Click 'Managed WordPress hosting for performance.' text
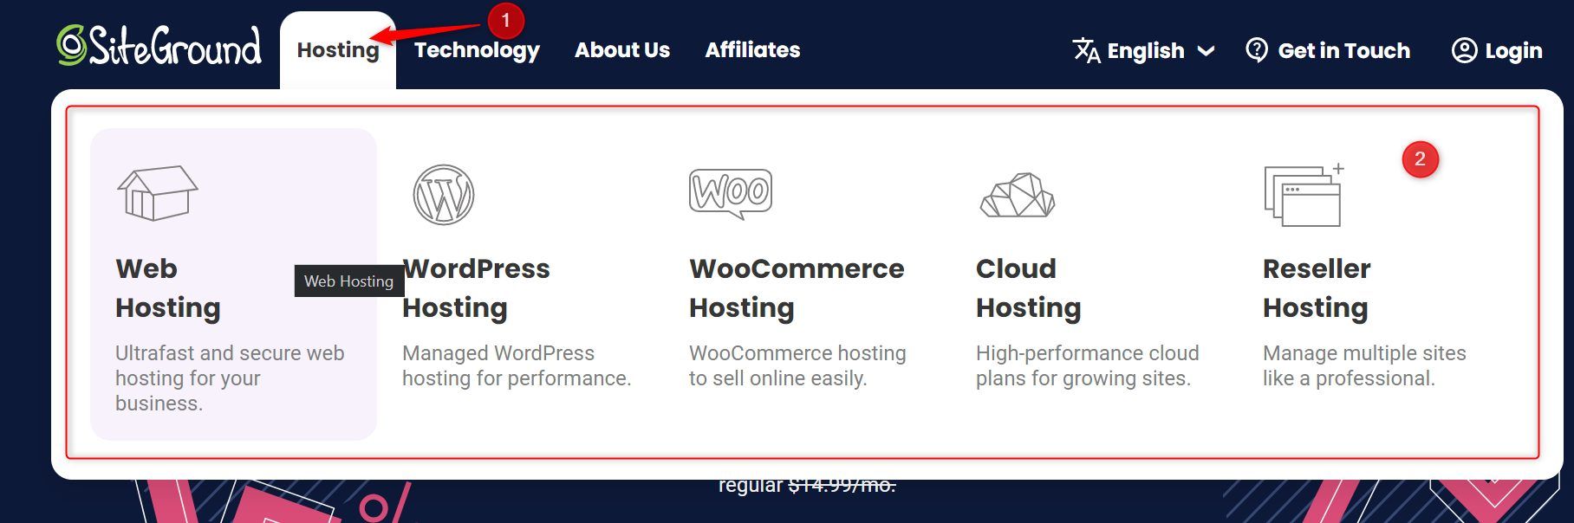 [517, 365]
